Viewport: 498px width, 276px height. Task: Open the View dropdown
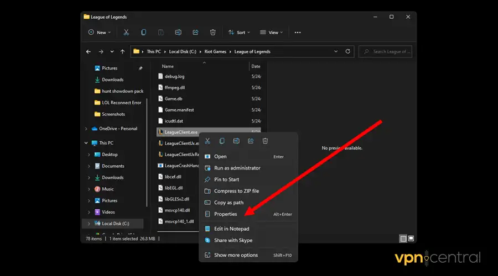click(271, 33)
